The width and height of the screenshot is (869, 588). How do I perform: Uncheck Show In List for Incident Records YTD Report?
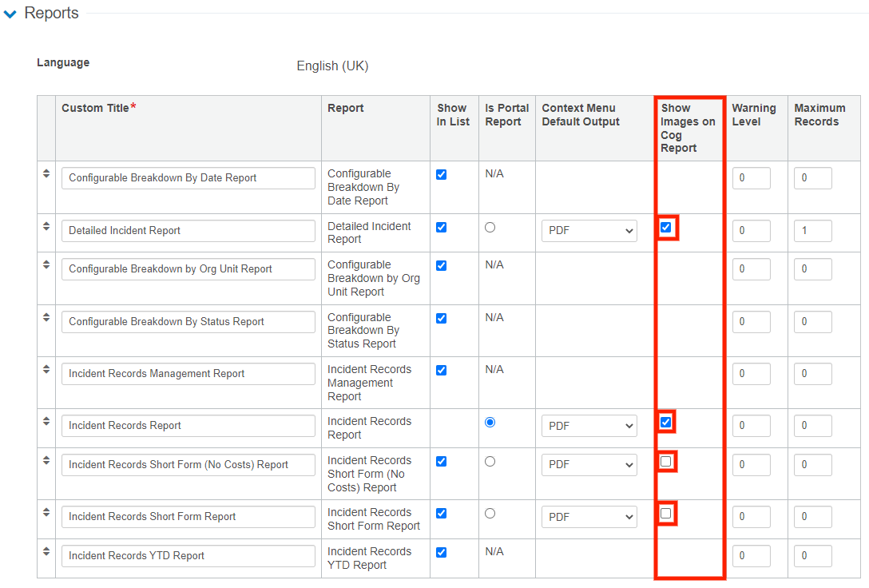442,552
